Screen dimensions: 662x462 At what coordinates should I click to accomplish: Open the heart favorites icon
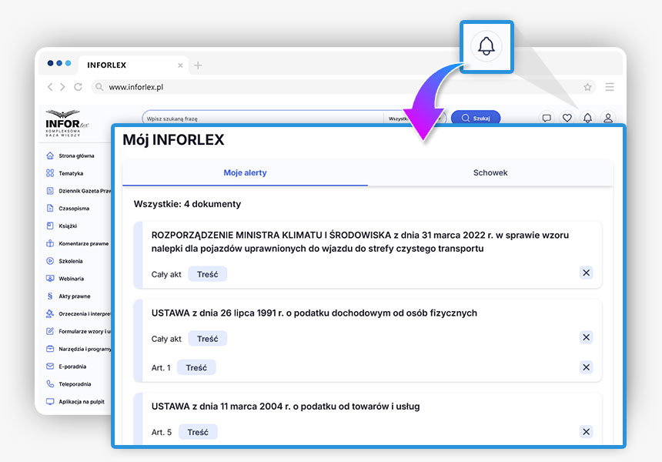(567, 118)
